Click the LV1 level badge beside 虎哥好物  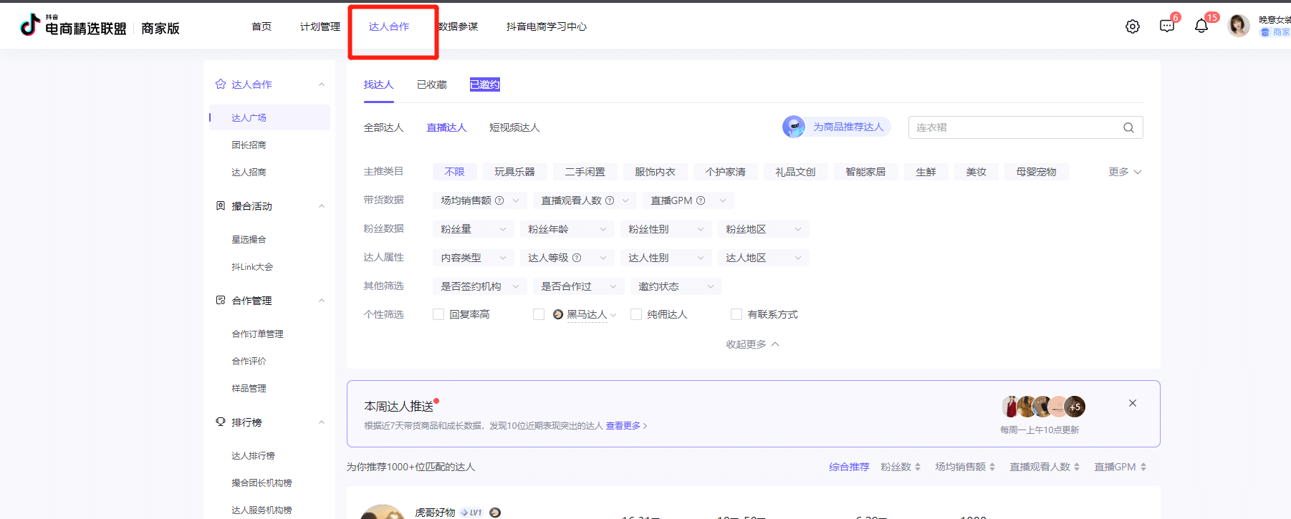click(x=471, y=513)
